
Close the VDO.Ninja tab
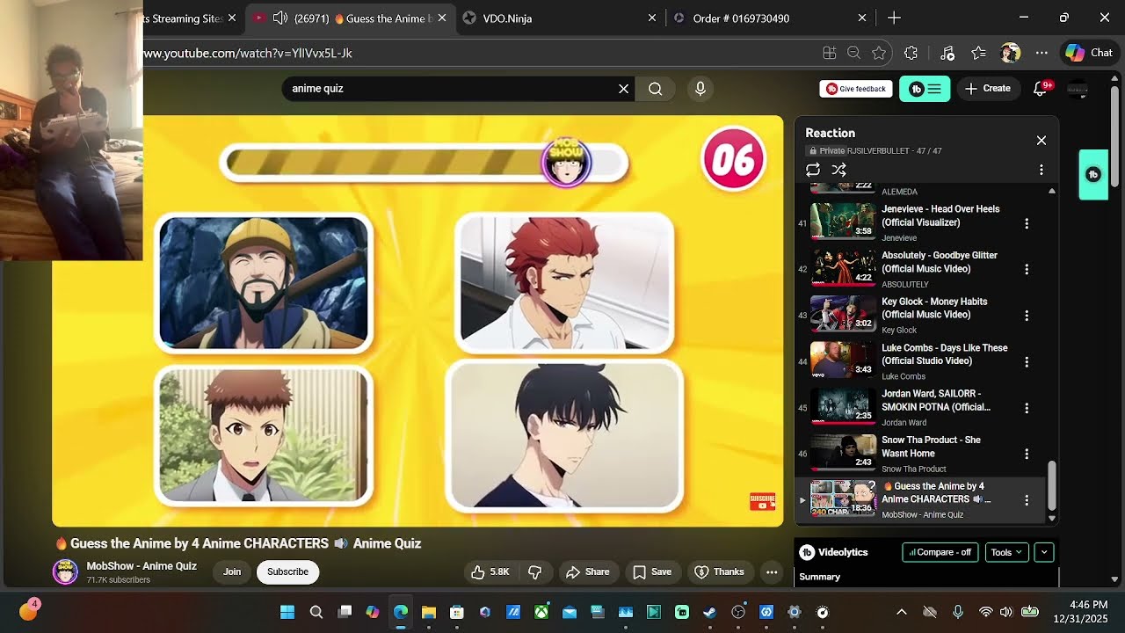(652, 18)
